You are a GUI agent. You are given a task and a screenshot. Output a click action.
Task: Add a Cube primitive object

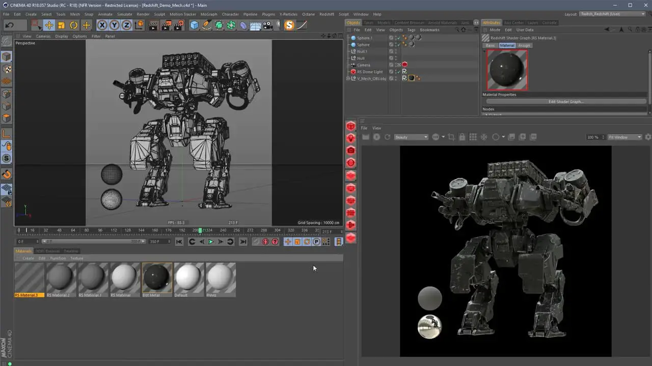pyautogui.click(x=194, y=25)
